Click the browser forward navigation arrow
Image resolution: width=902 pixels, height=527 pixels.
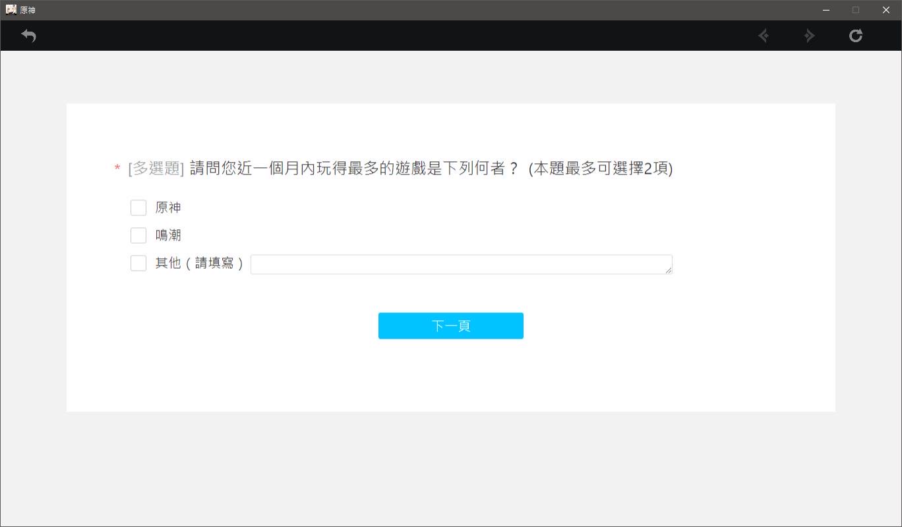tap(810, 36)
